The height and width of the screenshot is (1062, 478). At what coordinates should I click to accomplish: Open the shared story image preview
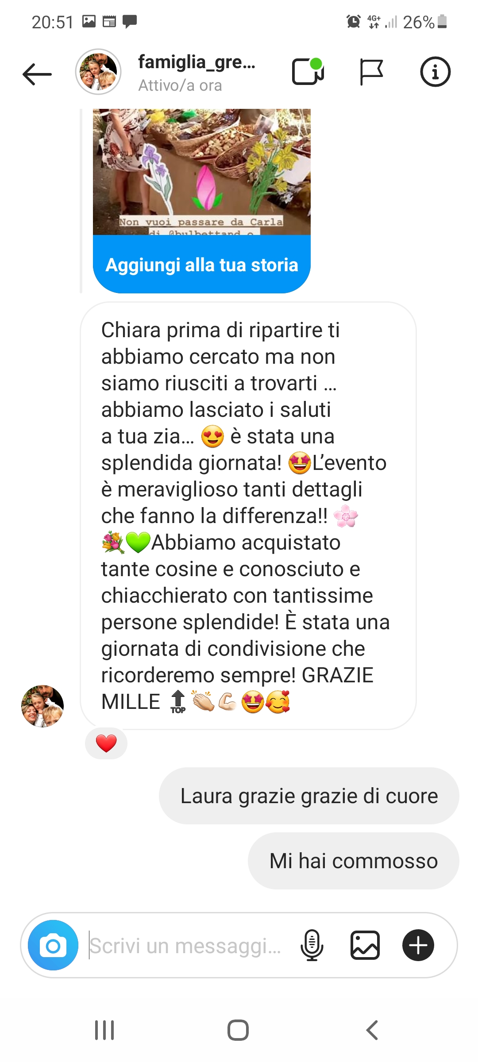click(202, 172)
